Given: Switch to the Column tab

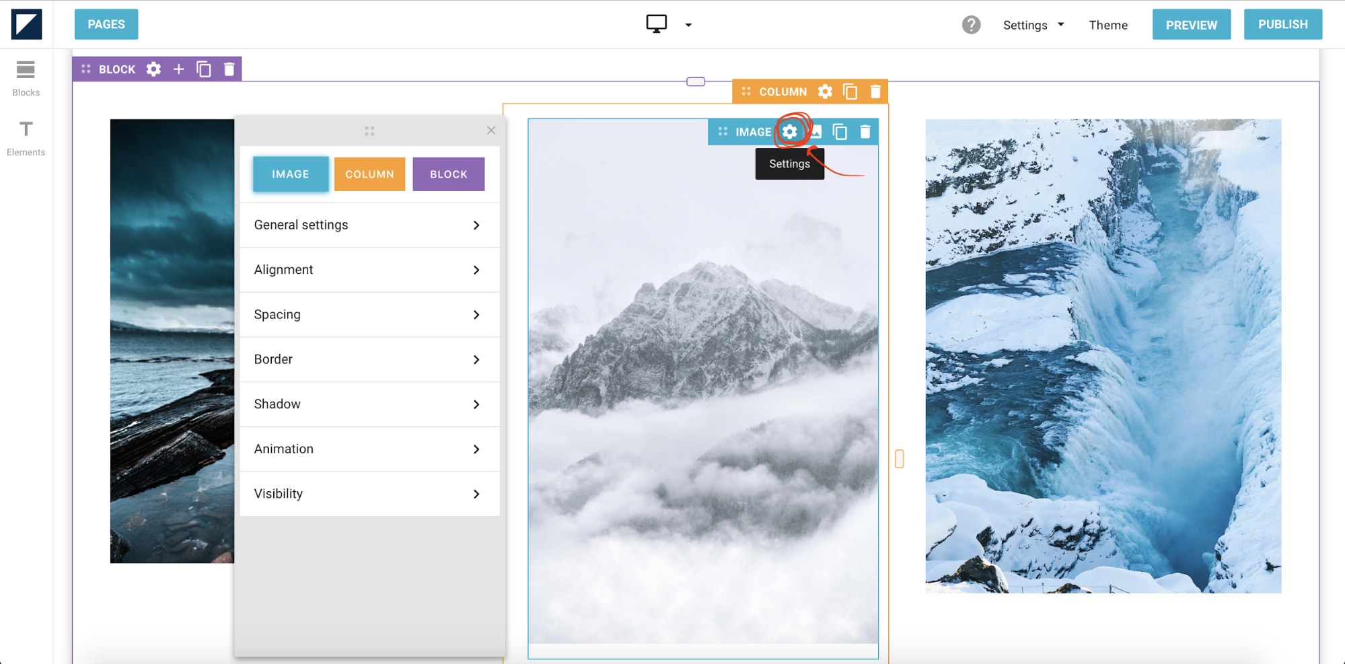Looking at the screenshot, I should coord(369,174).
